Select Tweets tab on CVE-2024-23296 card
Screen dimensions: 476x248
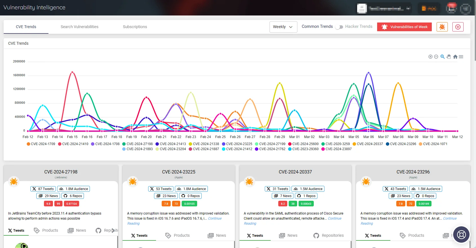pos(373,235)
